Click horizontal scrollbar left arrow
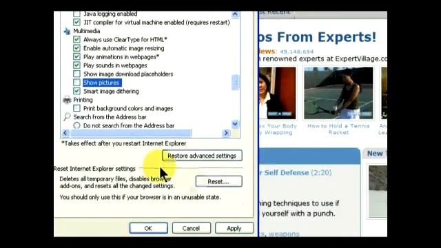 tap(65, 133)
